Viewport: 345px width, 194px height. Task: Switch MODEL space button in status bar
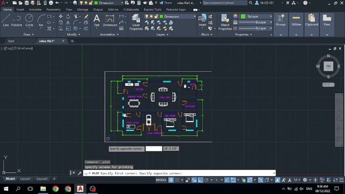[x=161, y=180]
